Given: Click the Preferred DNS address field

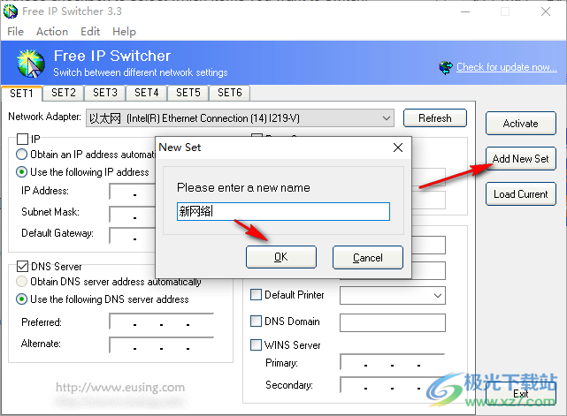Looking at the screenshot, I should [162, 321].
